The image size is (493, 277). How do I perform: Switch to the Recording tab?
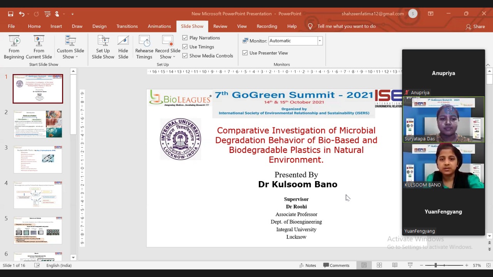point(267,26)
